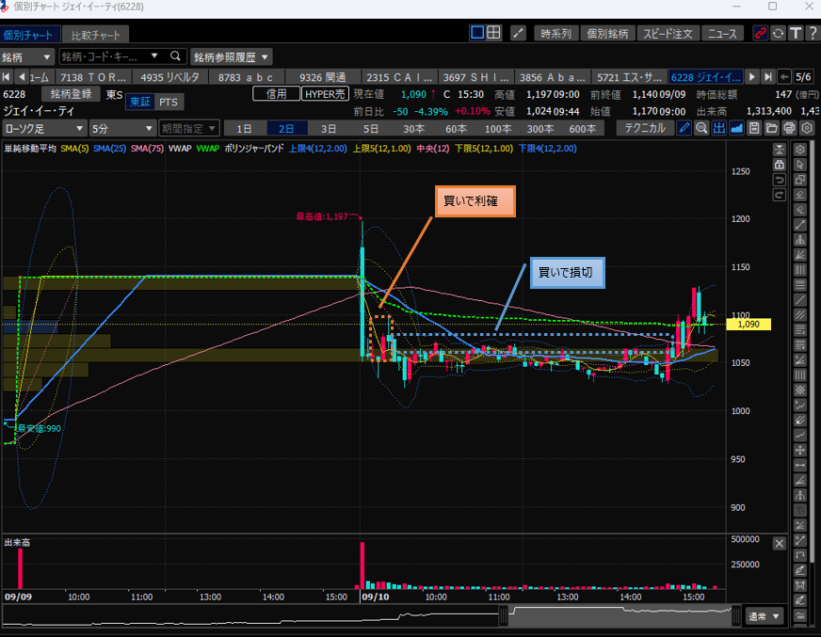Select the pencil drawing tool icon
Screen dimensions: 821x637
pos(684,128)
